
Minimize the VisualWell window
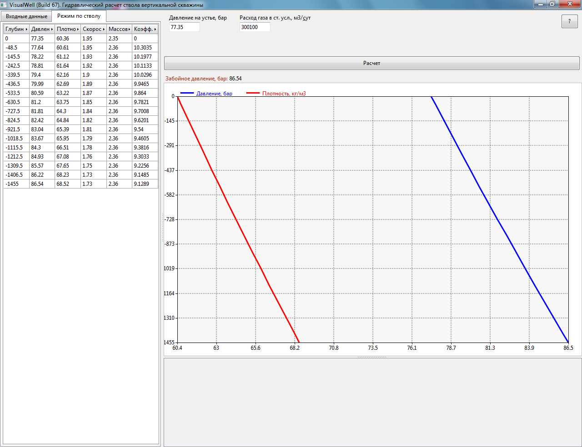click(x=541, y=4)
